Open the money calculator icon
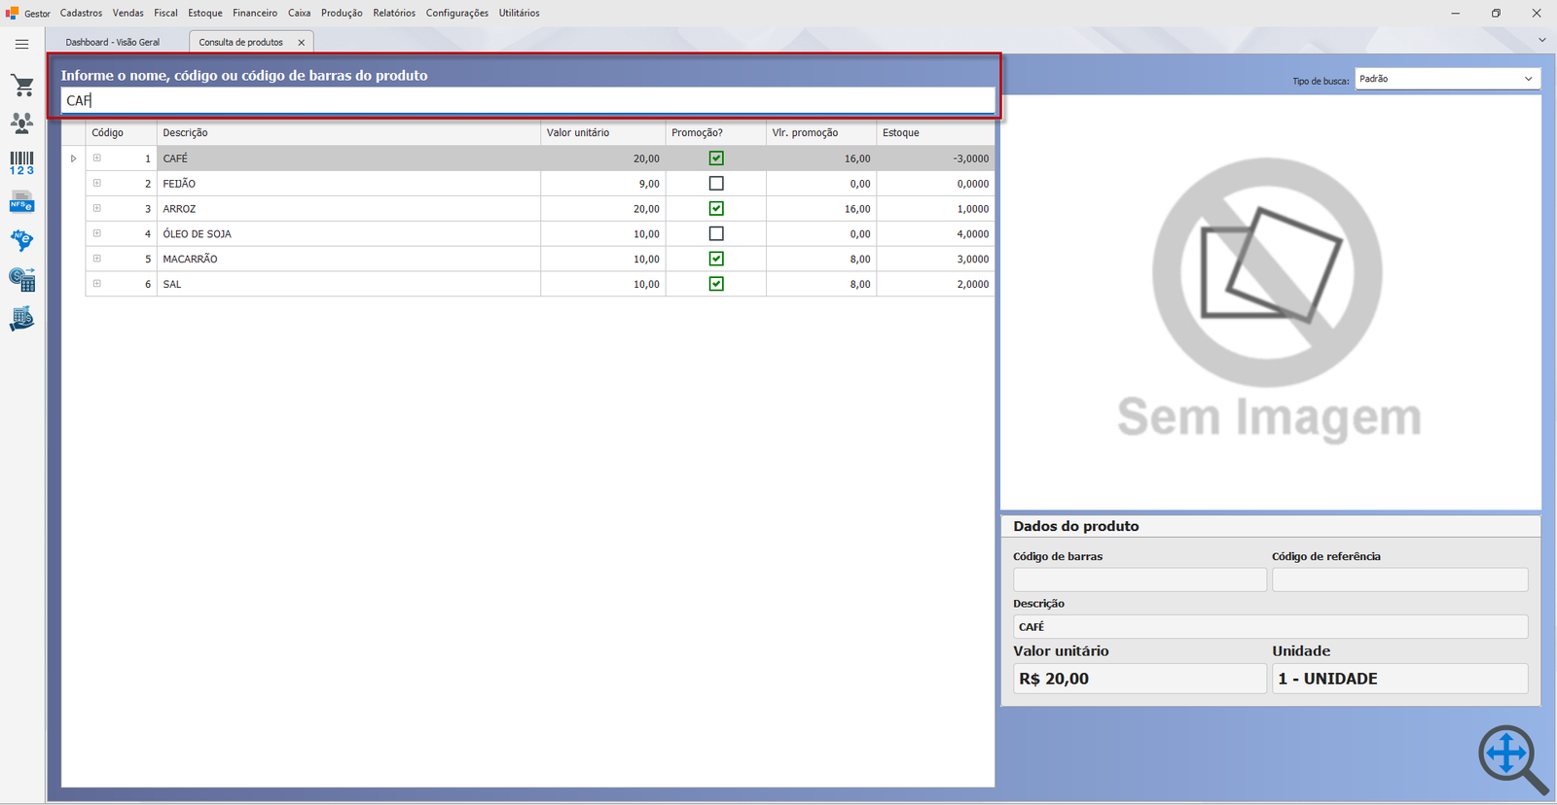Screen dimensions: 1557x805 (x=21, y=280)
